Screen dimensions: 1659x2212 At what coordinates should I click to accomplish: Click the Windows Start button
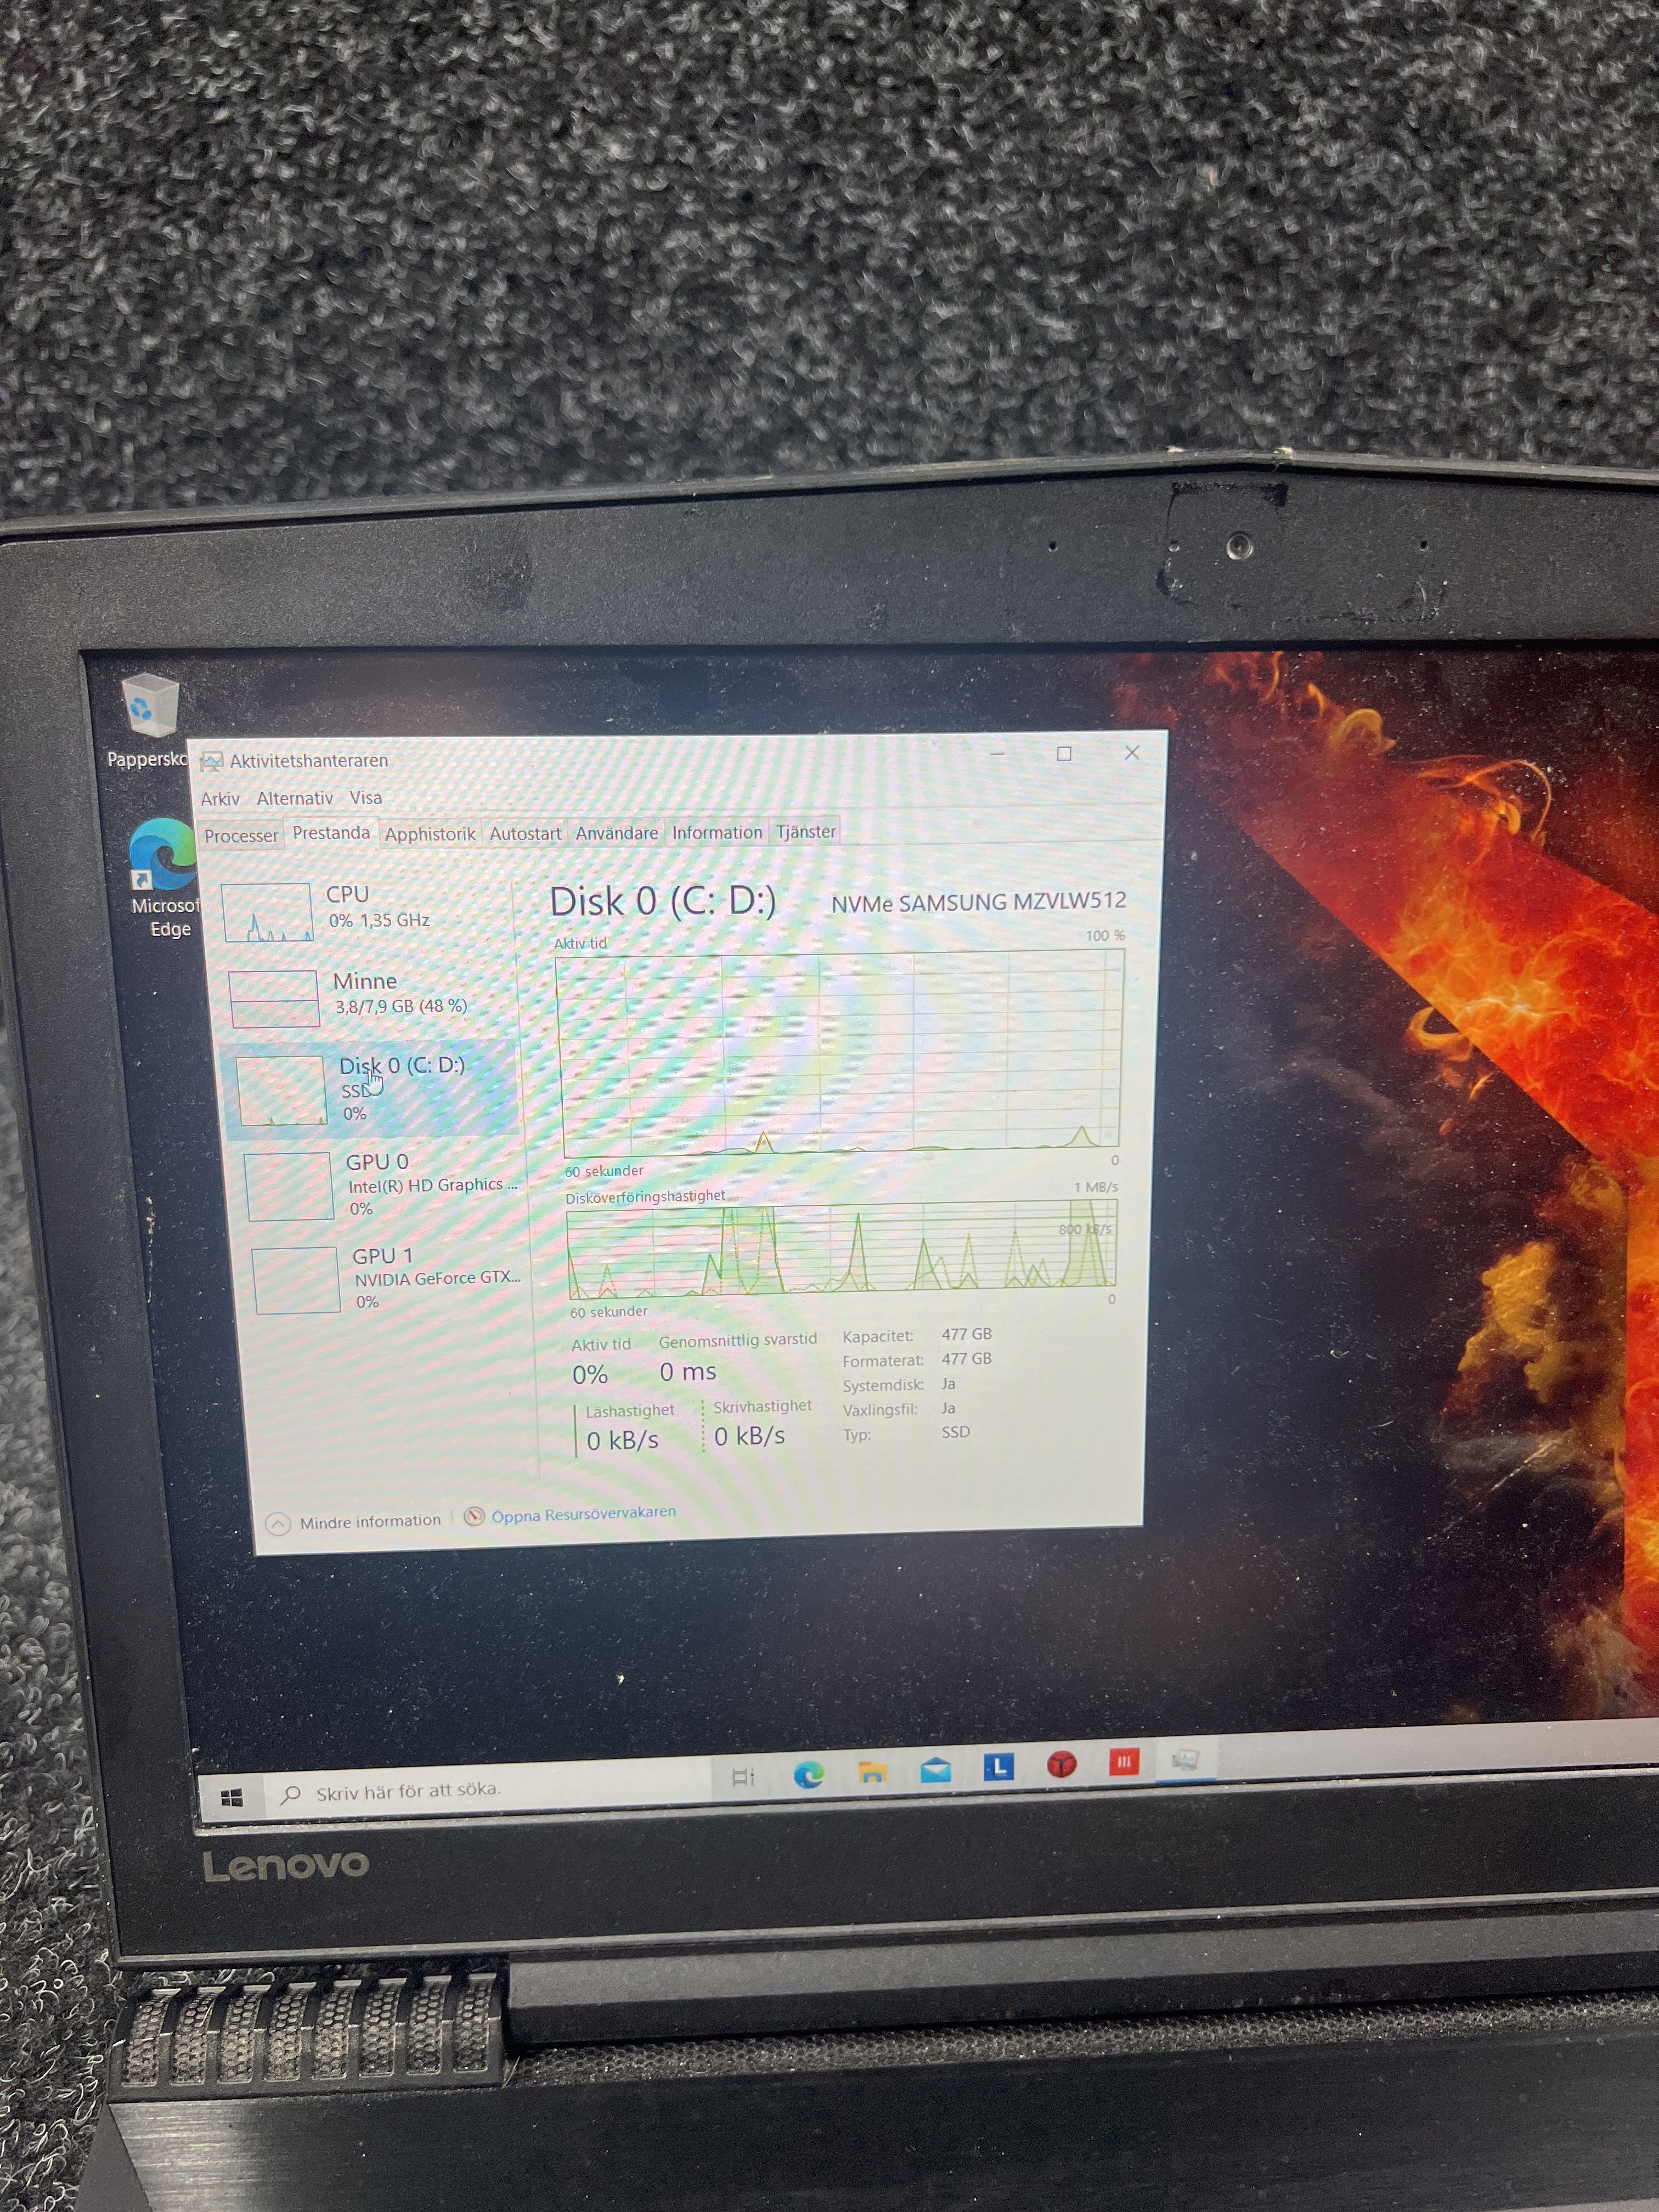(231, 1798)
